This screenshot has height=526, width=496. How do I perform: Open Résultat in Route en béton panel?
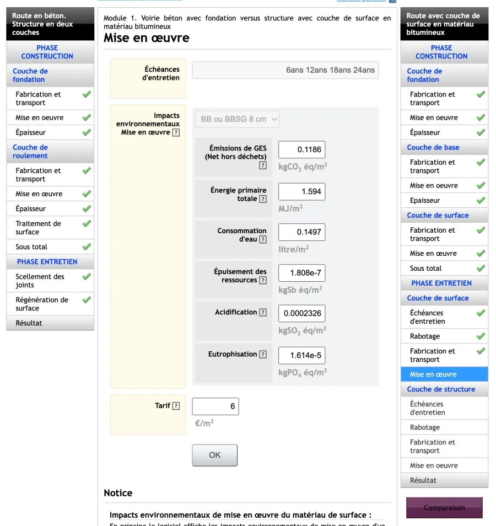tap(50, 323)
